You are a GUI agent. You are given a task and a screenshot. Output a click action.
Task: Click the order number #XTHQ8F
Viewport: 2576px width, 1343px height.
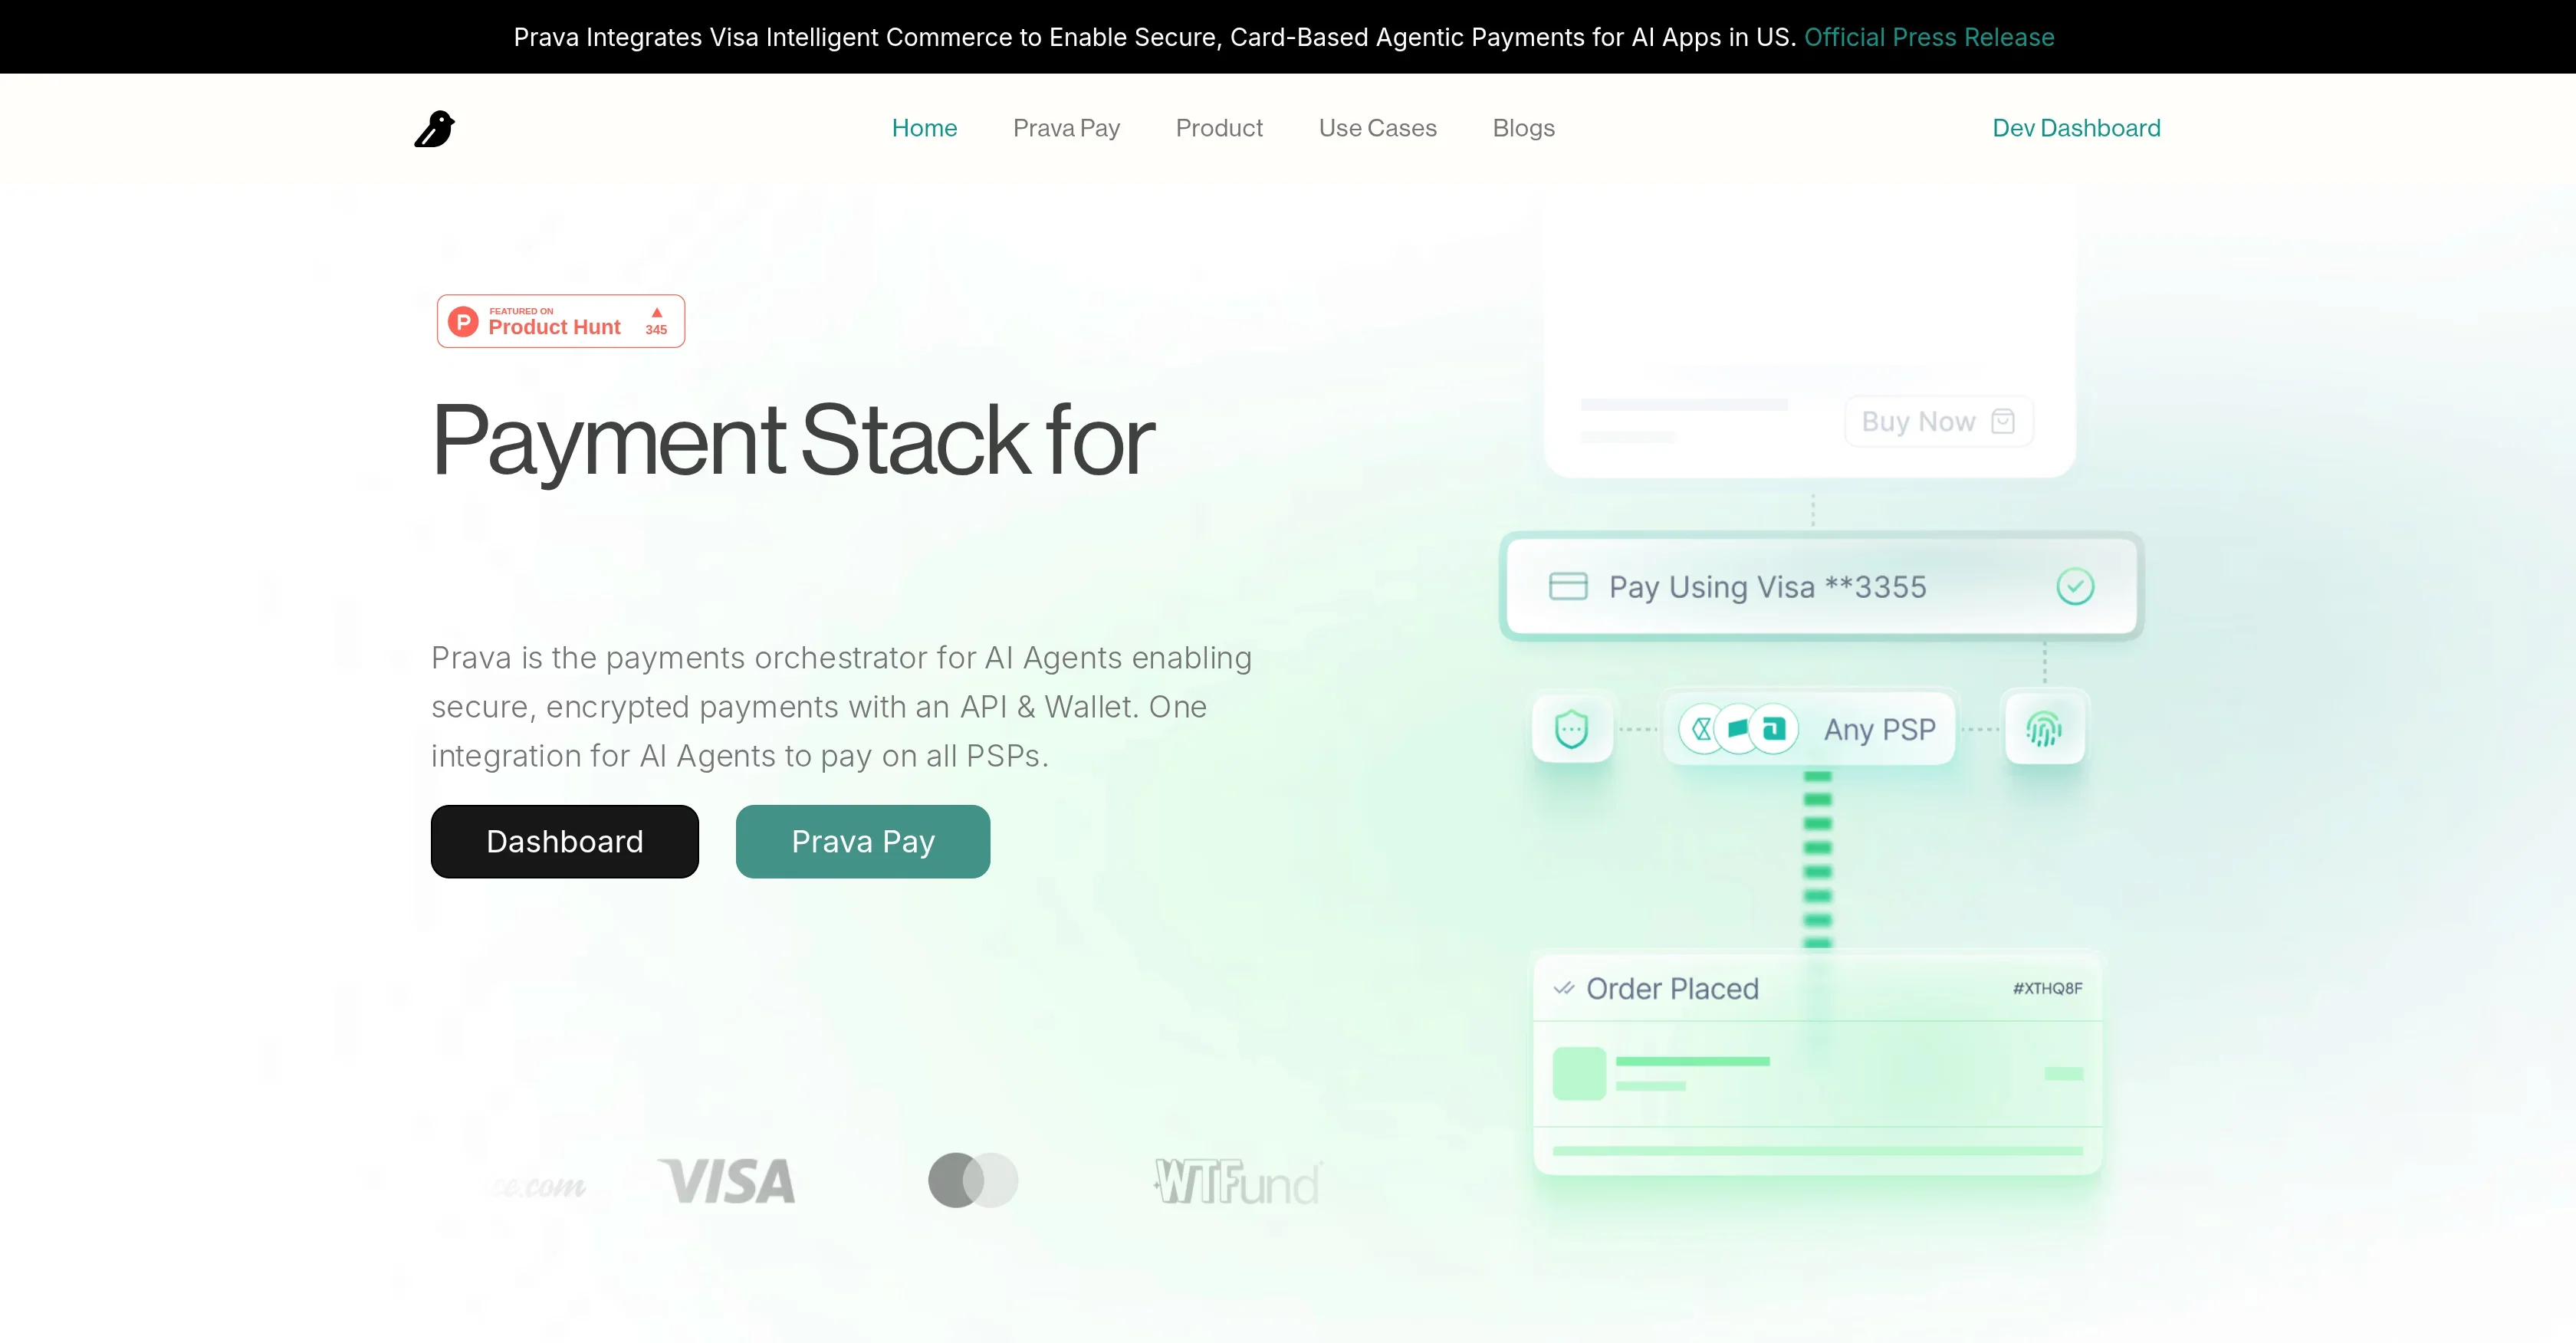coord(2047,988)
